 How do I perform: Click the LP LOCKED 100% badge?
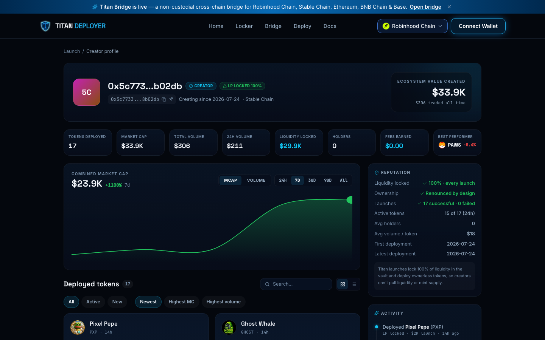[242, 86]
